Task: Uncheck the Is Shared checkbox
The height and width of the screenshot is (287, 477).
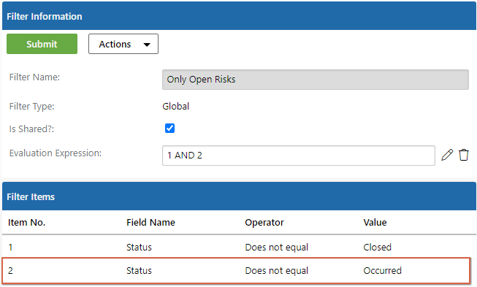Action: point(169,129)
